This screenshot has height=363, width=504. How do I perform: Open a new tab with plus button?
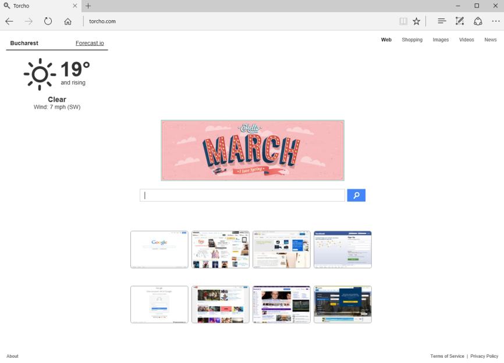88,6
